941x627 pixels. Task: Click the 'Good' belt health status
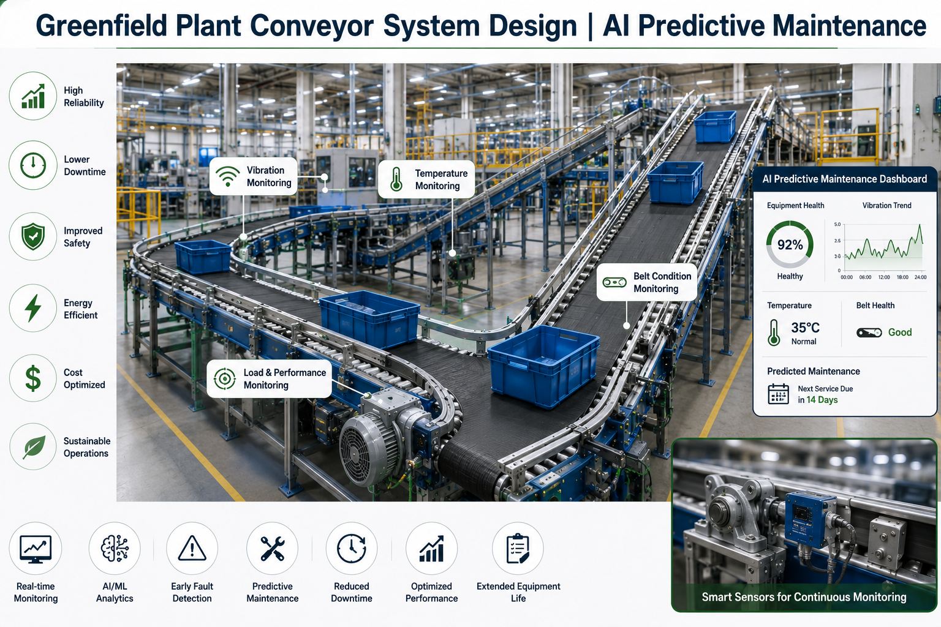[x=900, y=332]
